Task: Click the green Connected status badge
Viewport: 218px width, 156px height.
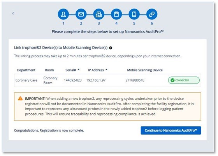Action: 184,80
